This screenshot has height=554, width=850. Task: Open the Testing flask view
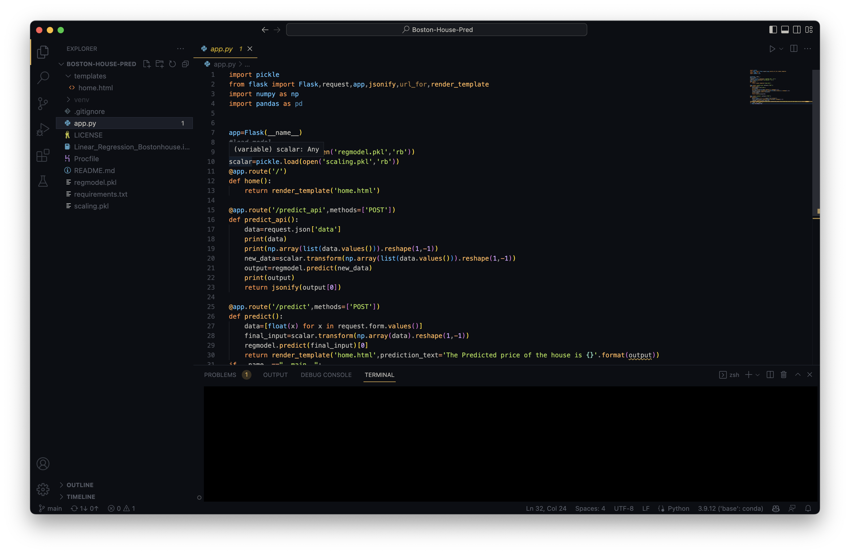pyautogui.click(x=43, y=181)
